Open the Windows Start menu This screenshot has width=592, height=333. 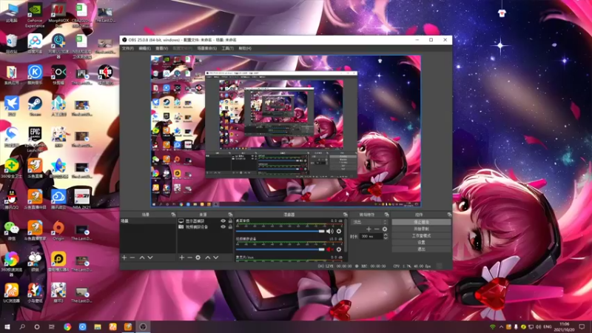[x=7, y=327]
